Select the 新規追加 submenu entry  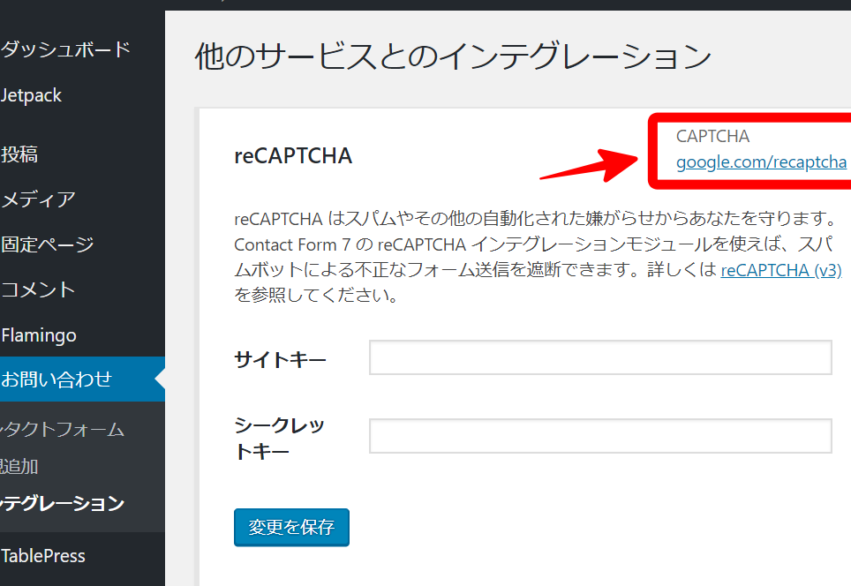(x=19, y=467)
